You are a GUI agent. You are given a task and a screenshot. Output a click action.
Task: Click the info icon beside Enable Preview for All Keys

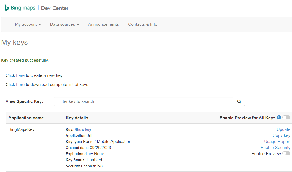(x=279, y=118)
